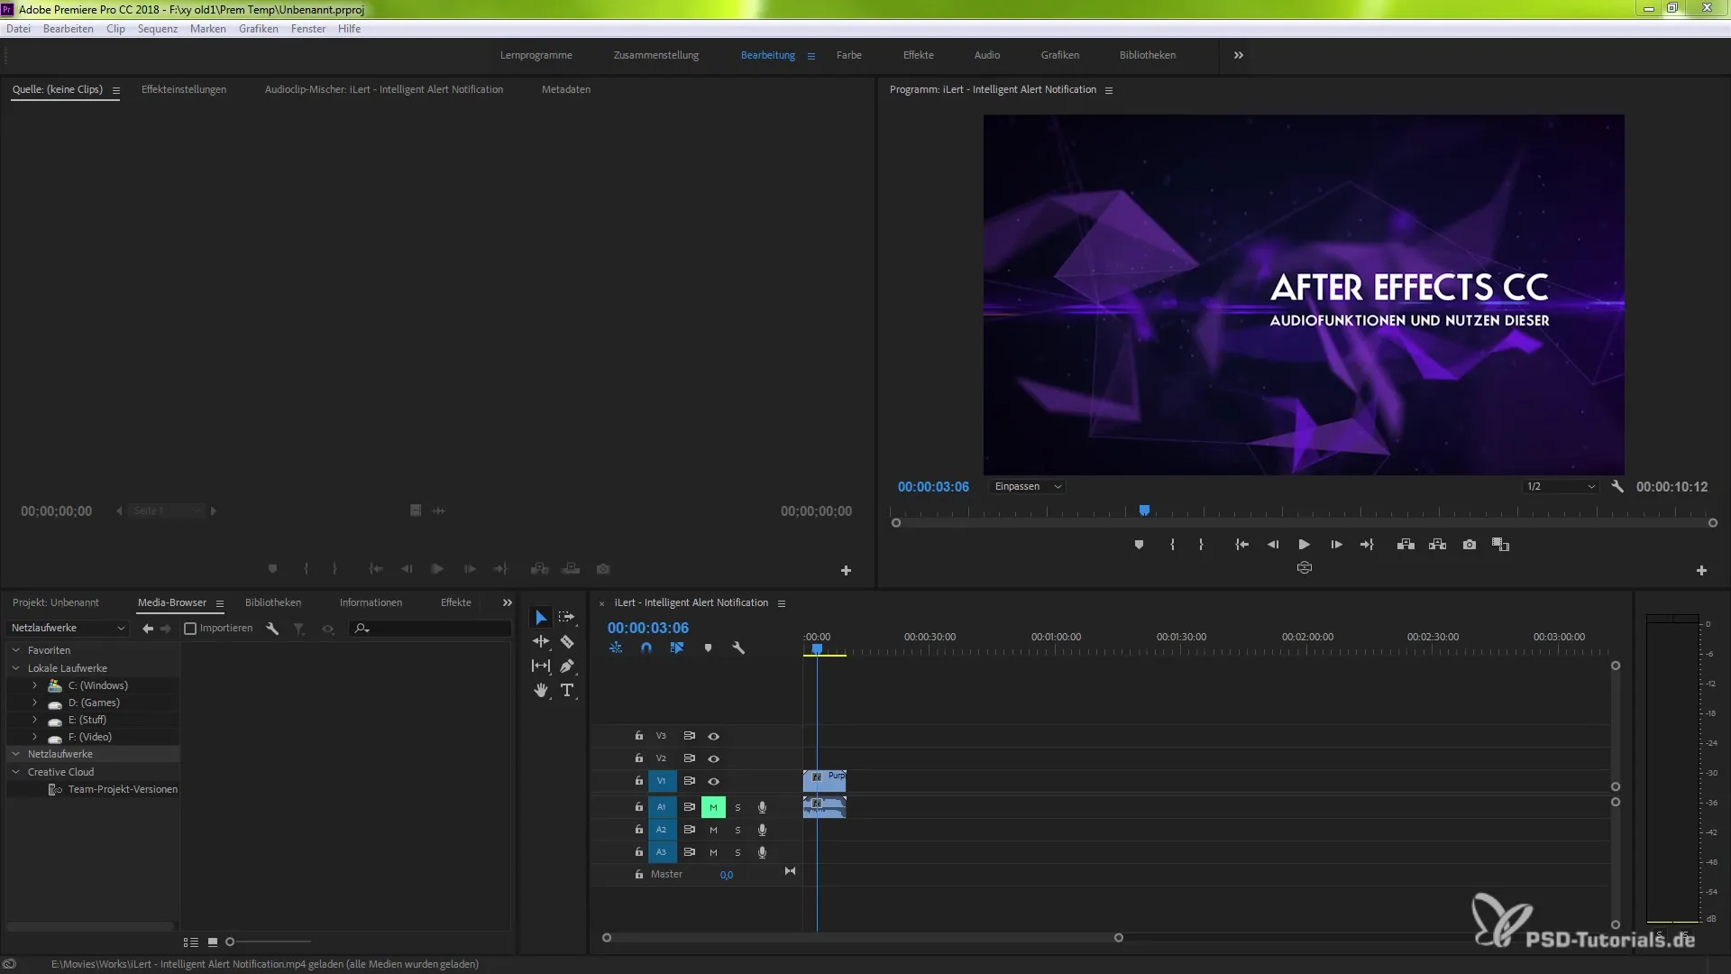The image size is (1731, 974).
Task: Go back in Media Browser
Action: pos(148,629)
